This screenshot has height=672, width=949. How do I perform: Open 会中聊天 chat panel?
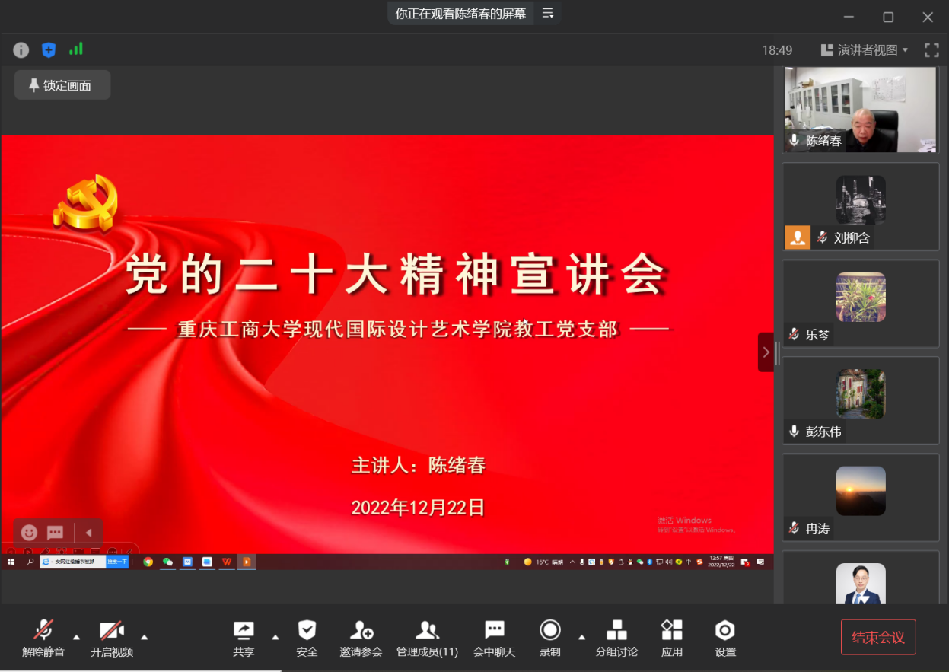[x=494, y=639]
